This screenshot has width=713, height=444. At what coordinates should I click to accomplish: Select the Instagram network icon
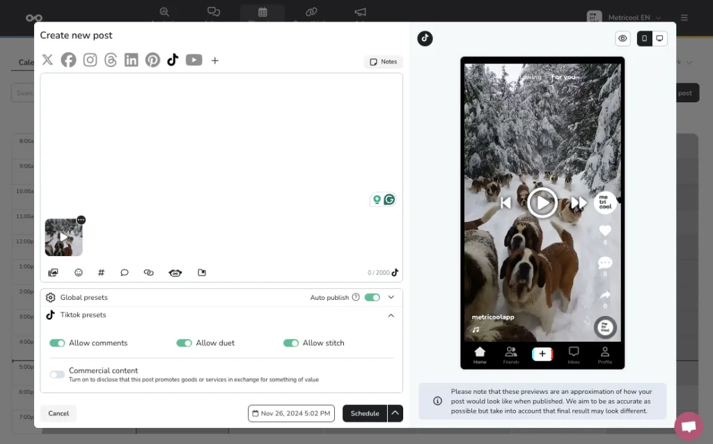pos(90,60)
